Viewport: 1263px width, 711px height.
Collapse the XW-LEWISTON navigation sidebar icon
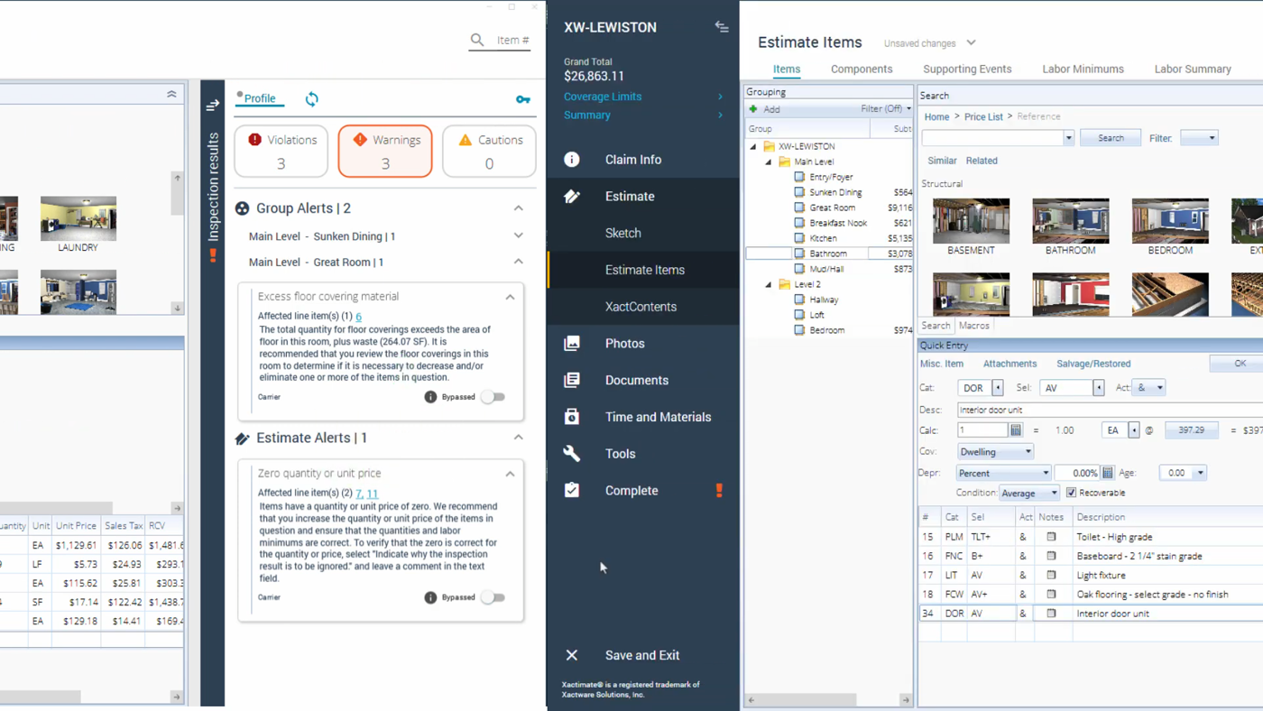(722, 27)
